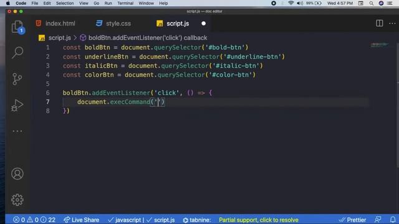Open notifications bell in status bar
Screen dimensions: 399x224
click(393, 220)
